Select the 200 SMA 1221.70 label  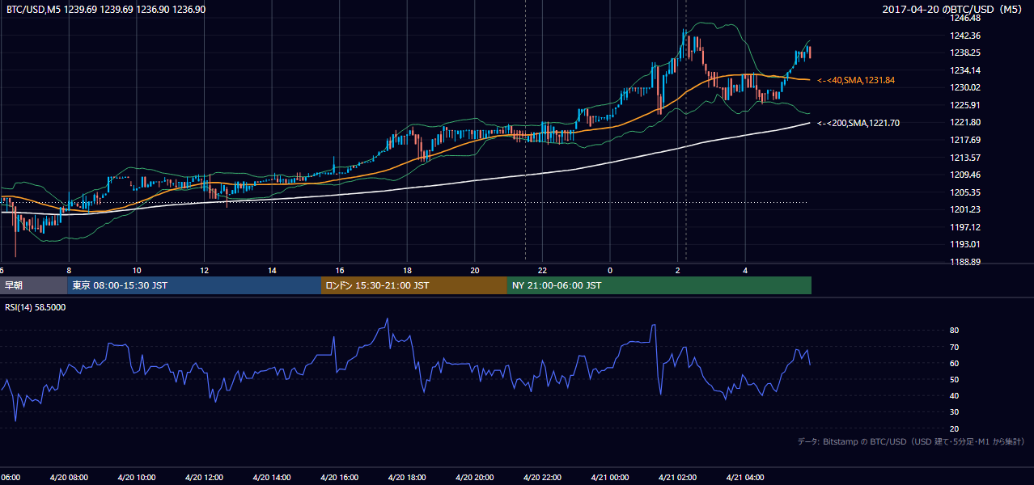[858, 123]
